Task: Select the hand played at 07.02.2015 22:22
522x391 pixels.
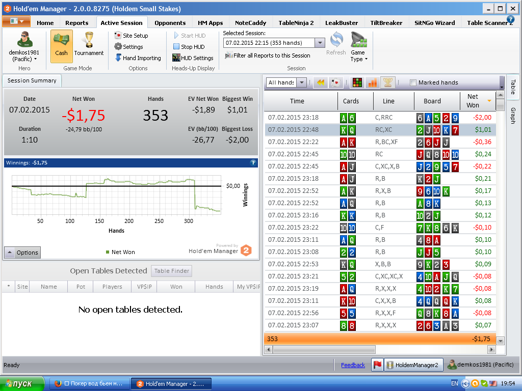Action: pos(380,142)
